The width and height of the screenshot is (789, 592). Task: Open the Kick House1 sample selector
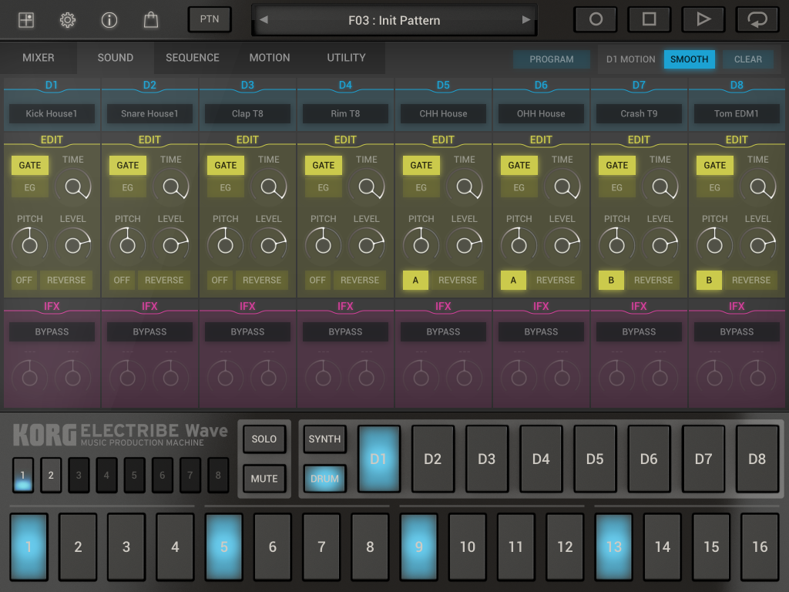pyautogui.click(x=52, y=113)
